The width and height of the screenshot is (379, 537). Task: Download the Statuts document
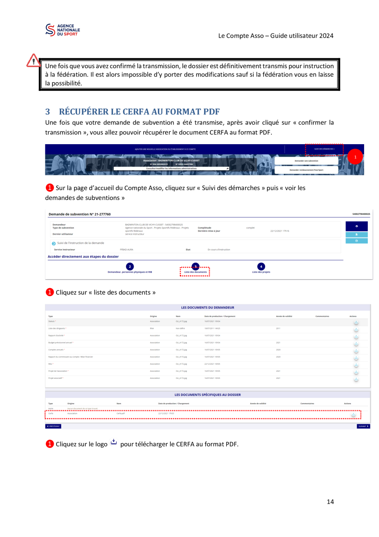coord(356,323)
